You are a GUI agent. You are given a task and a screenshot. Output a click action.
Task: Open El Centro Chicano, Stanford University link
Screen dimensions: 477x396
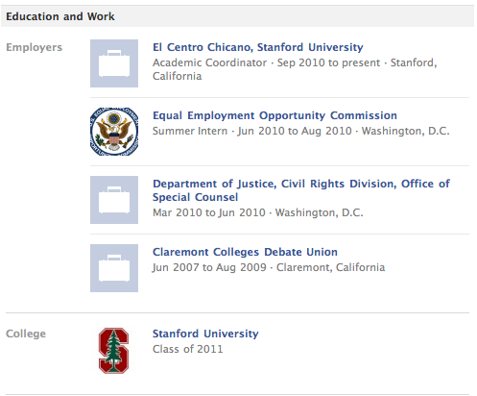tap(258, 47)
